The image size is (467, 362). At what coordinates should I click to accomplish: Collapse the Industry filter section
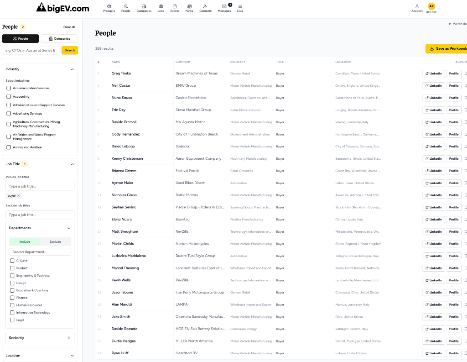pyautogui.click(x=73, y=69)
